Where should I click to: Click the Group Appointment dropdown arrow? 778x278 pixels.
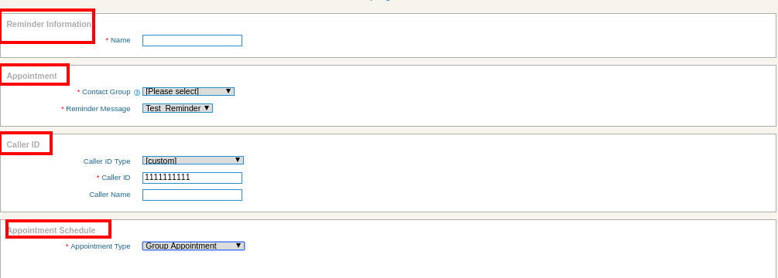pos(238,246)
